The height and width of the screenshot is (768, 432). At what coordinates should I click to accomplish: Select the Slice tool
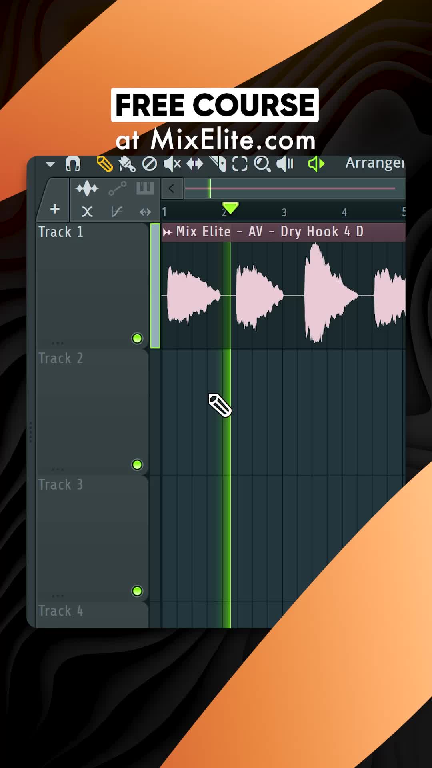[218, 164]
